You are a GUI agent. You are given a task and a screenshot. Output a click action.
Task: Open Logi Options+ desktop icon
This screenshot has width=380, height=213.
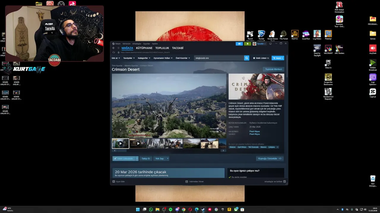[x=373, y=80]
